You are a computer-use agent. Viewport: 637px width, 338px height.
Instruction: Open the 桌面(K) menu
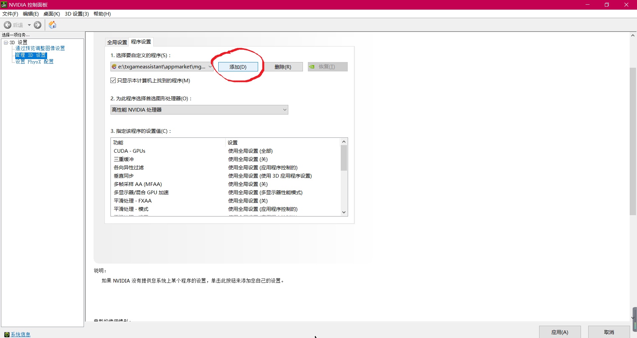(x=52, y=14)
